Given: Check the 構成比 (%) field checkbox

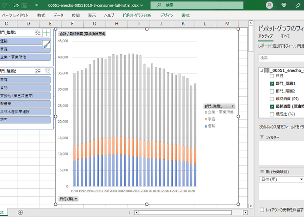Looking at the screenshot, I should coord(272,114).
